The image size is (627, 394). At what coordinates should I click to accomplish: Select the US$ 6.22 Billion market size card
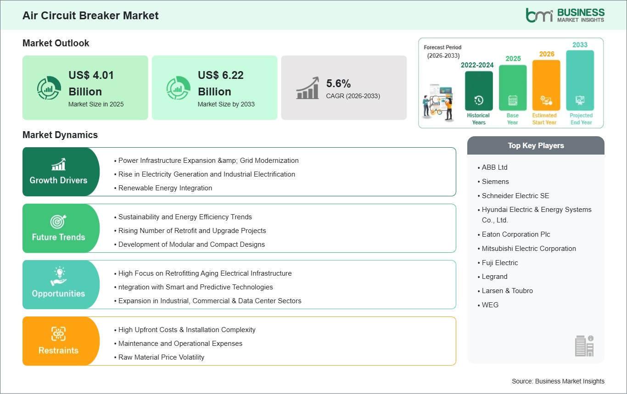[214, 88]
